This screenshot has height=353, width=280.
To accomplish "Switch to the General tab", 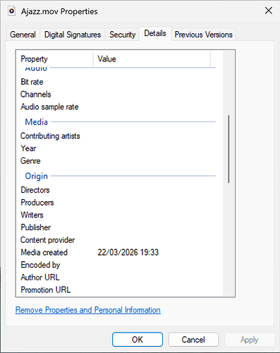I will (x=23, y=35).
